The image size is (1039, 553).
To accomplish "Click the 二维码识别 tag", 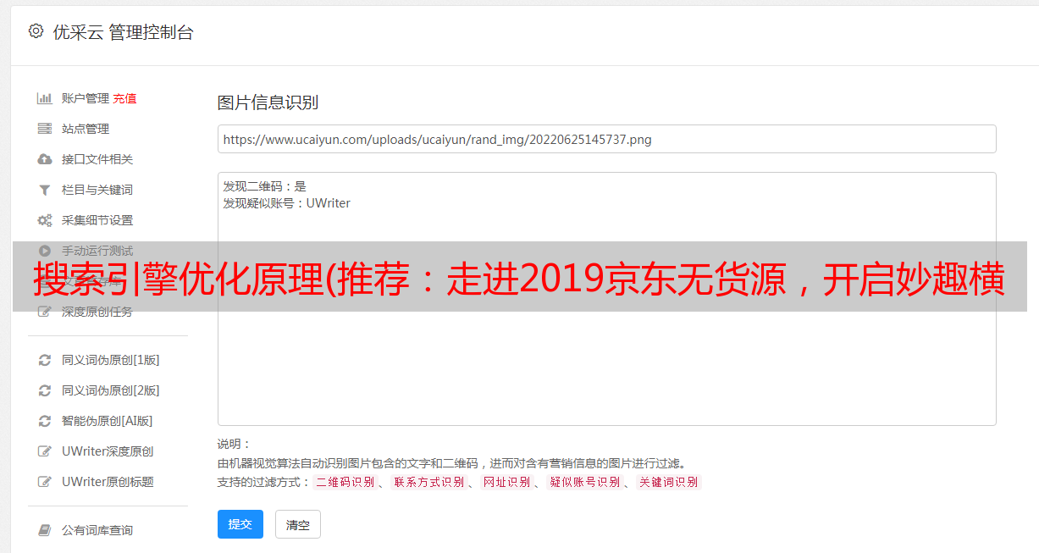I will [345, 482].
